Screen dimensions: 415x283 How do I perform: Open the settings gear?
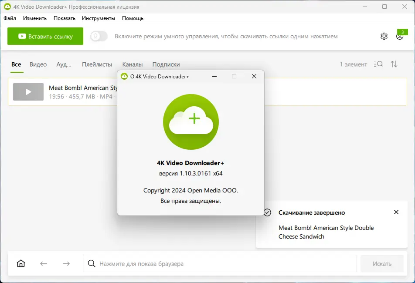[384, 36]
